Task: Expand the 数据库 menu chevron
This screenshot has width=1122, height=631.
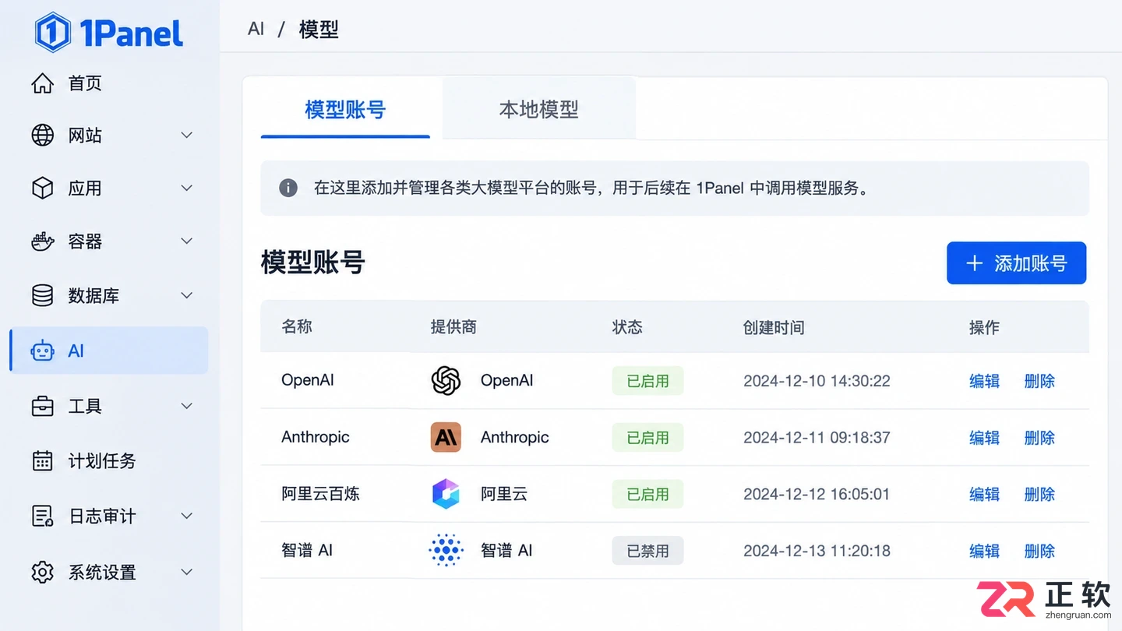Action: click(x=187, y=295)
